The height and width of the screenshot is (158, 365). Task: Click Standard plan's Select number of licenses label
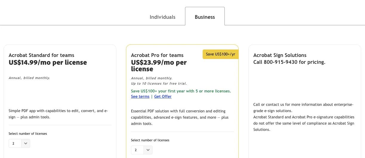tap(28, 134)
